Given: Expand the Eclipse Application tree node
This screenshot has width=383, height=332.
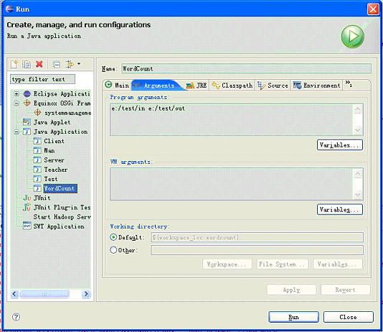Looking at the screenshot, I should pyautogui.click(x=16, y=93).
